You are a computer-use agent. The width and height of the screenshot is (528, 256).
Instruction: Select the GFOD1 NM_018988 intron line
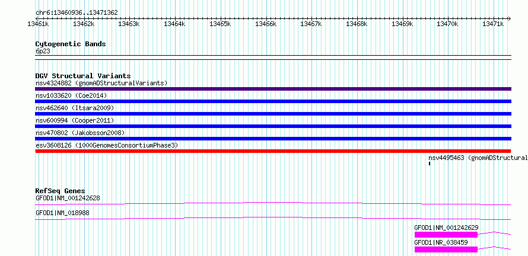pos(273,218)
